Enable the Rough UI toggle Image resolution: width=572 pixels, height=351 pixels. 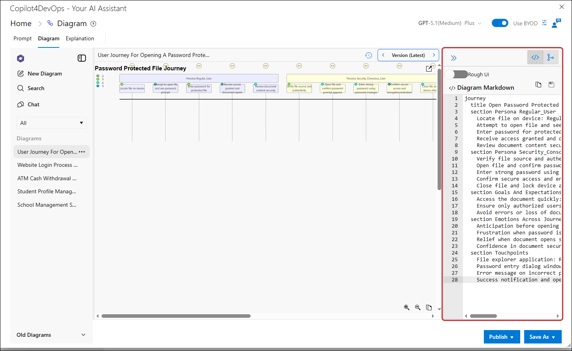(456, 74)
